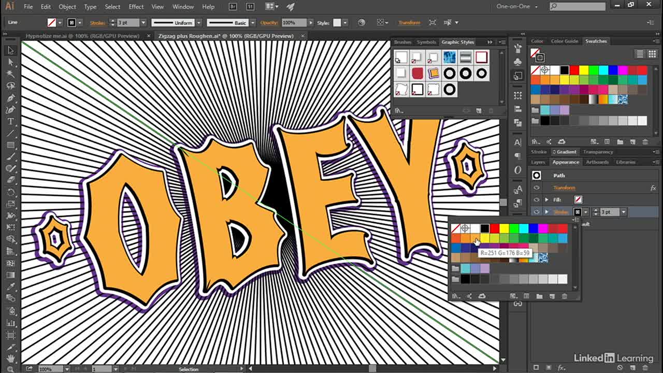Click the search field in top bar
This screenshot has width=663, height=373.
577,7
